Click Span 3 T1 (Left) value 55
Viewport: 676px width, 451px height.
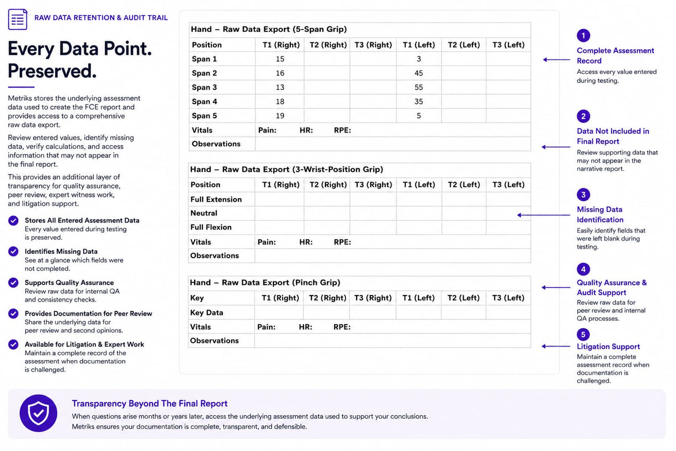[x=419, y=88]
